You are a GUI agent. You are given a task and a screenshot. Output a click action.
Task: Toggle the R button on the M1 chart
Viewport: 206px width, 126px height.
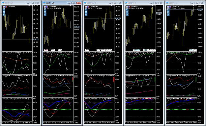tap(4, 14)
